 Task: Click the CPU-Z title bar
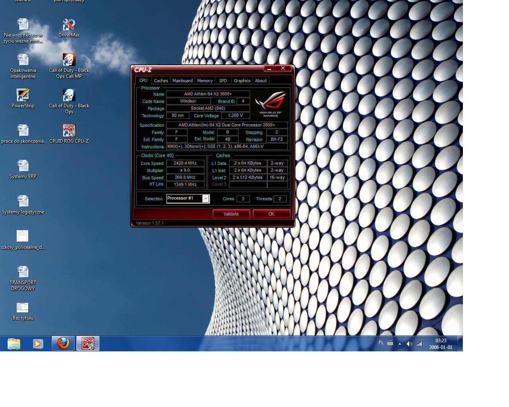point(198,69)
